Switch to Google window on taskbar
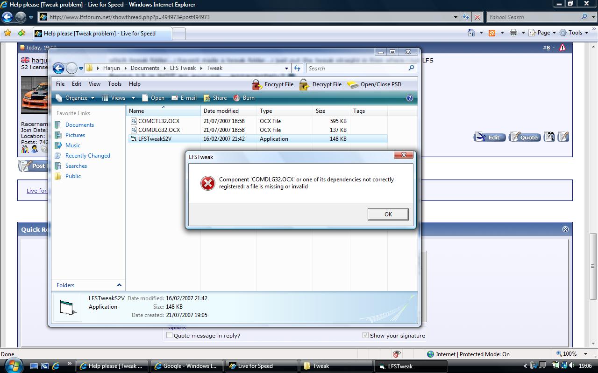The height and width of the screenshot is (373, 598). tap(186, 366)
